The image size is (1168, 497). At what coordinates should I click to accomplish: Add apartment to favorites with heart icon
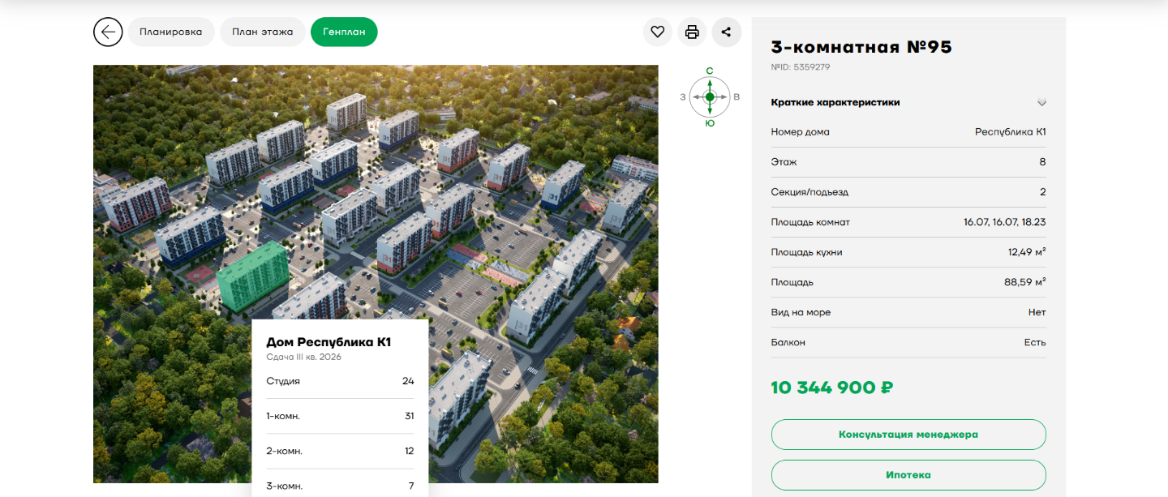point(658,32)
